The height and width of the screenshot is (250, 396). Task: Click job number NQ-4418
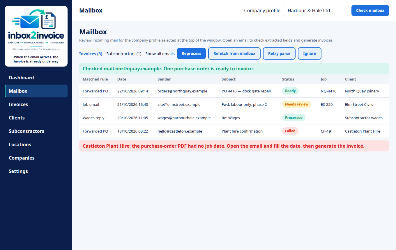tap(328, 91)
